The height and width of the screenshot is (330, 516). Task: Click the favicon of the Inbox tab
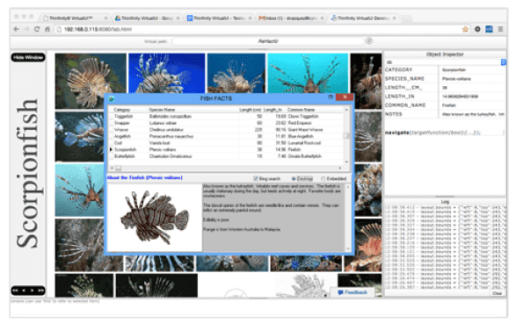(262, 18)
